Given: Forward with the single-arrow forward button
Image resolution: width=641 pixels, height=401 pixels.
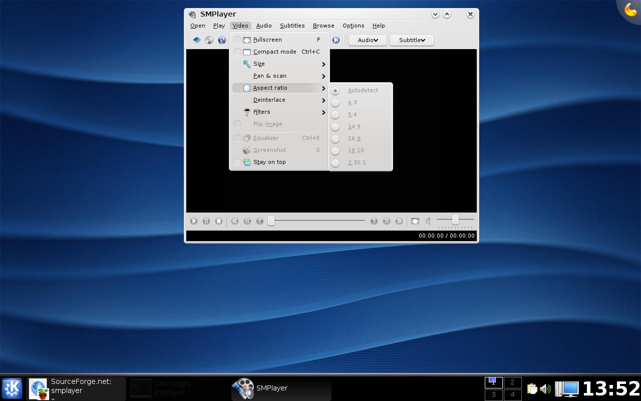Looking at the screenshot, I should point(374,221).
